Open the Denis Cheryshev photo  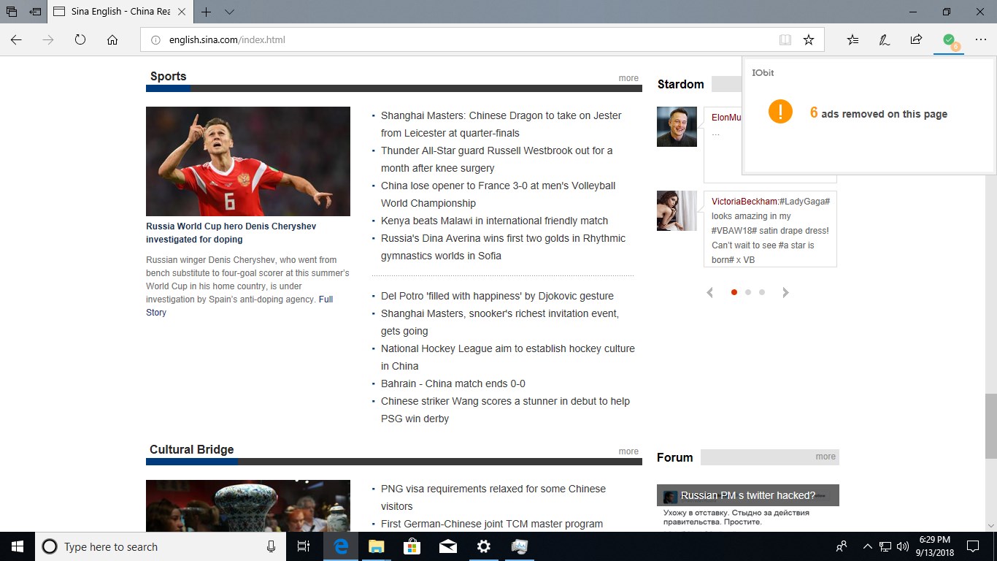pos(248,161)
